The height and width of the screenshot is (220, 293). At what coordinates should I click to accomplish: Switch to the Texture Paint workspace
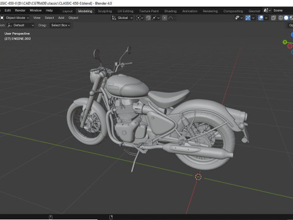(149, 11)
